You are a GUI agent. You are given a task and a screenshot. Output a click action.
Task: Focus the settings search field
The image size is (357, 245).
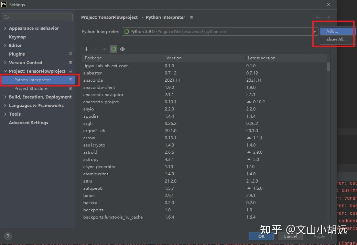point(37,17)
